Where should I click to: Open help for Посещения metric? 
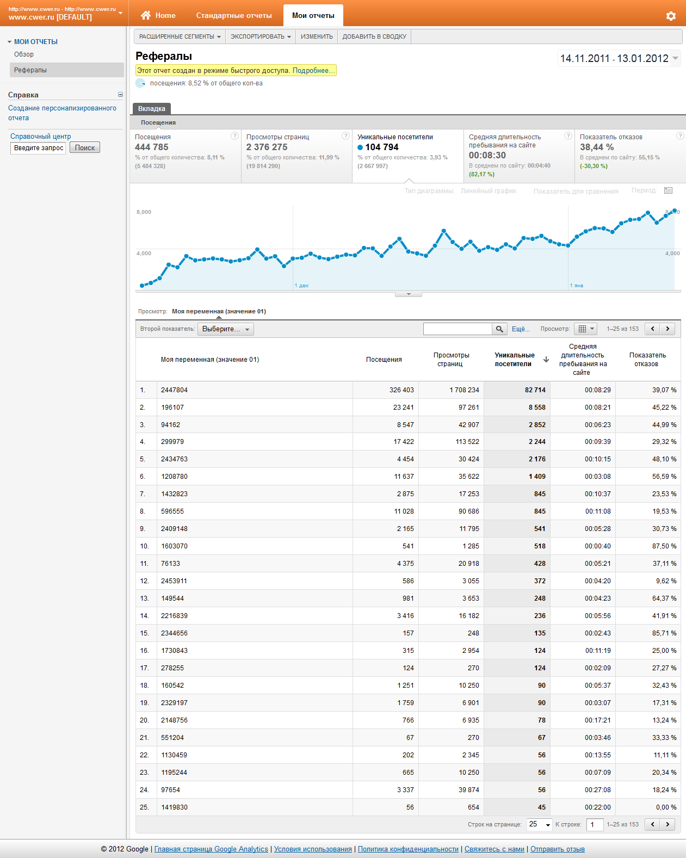pos(234,136)
